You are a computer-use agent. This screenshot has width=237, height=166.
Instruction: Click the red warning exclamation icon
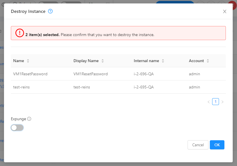pos(20,33)
